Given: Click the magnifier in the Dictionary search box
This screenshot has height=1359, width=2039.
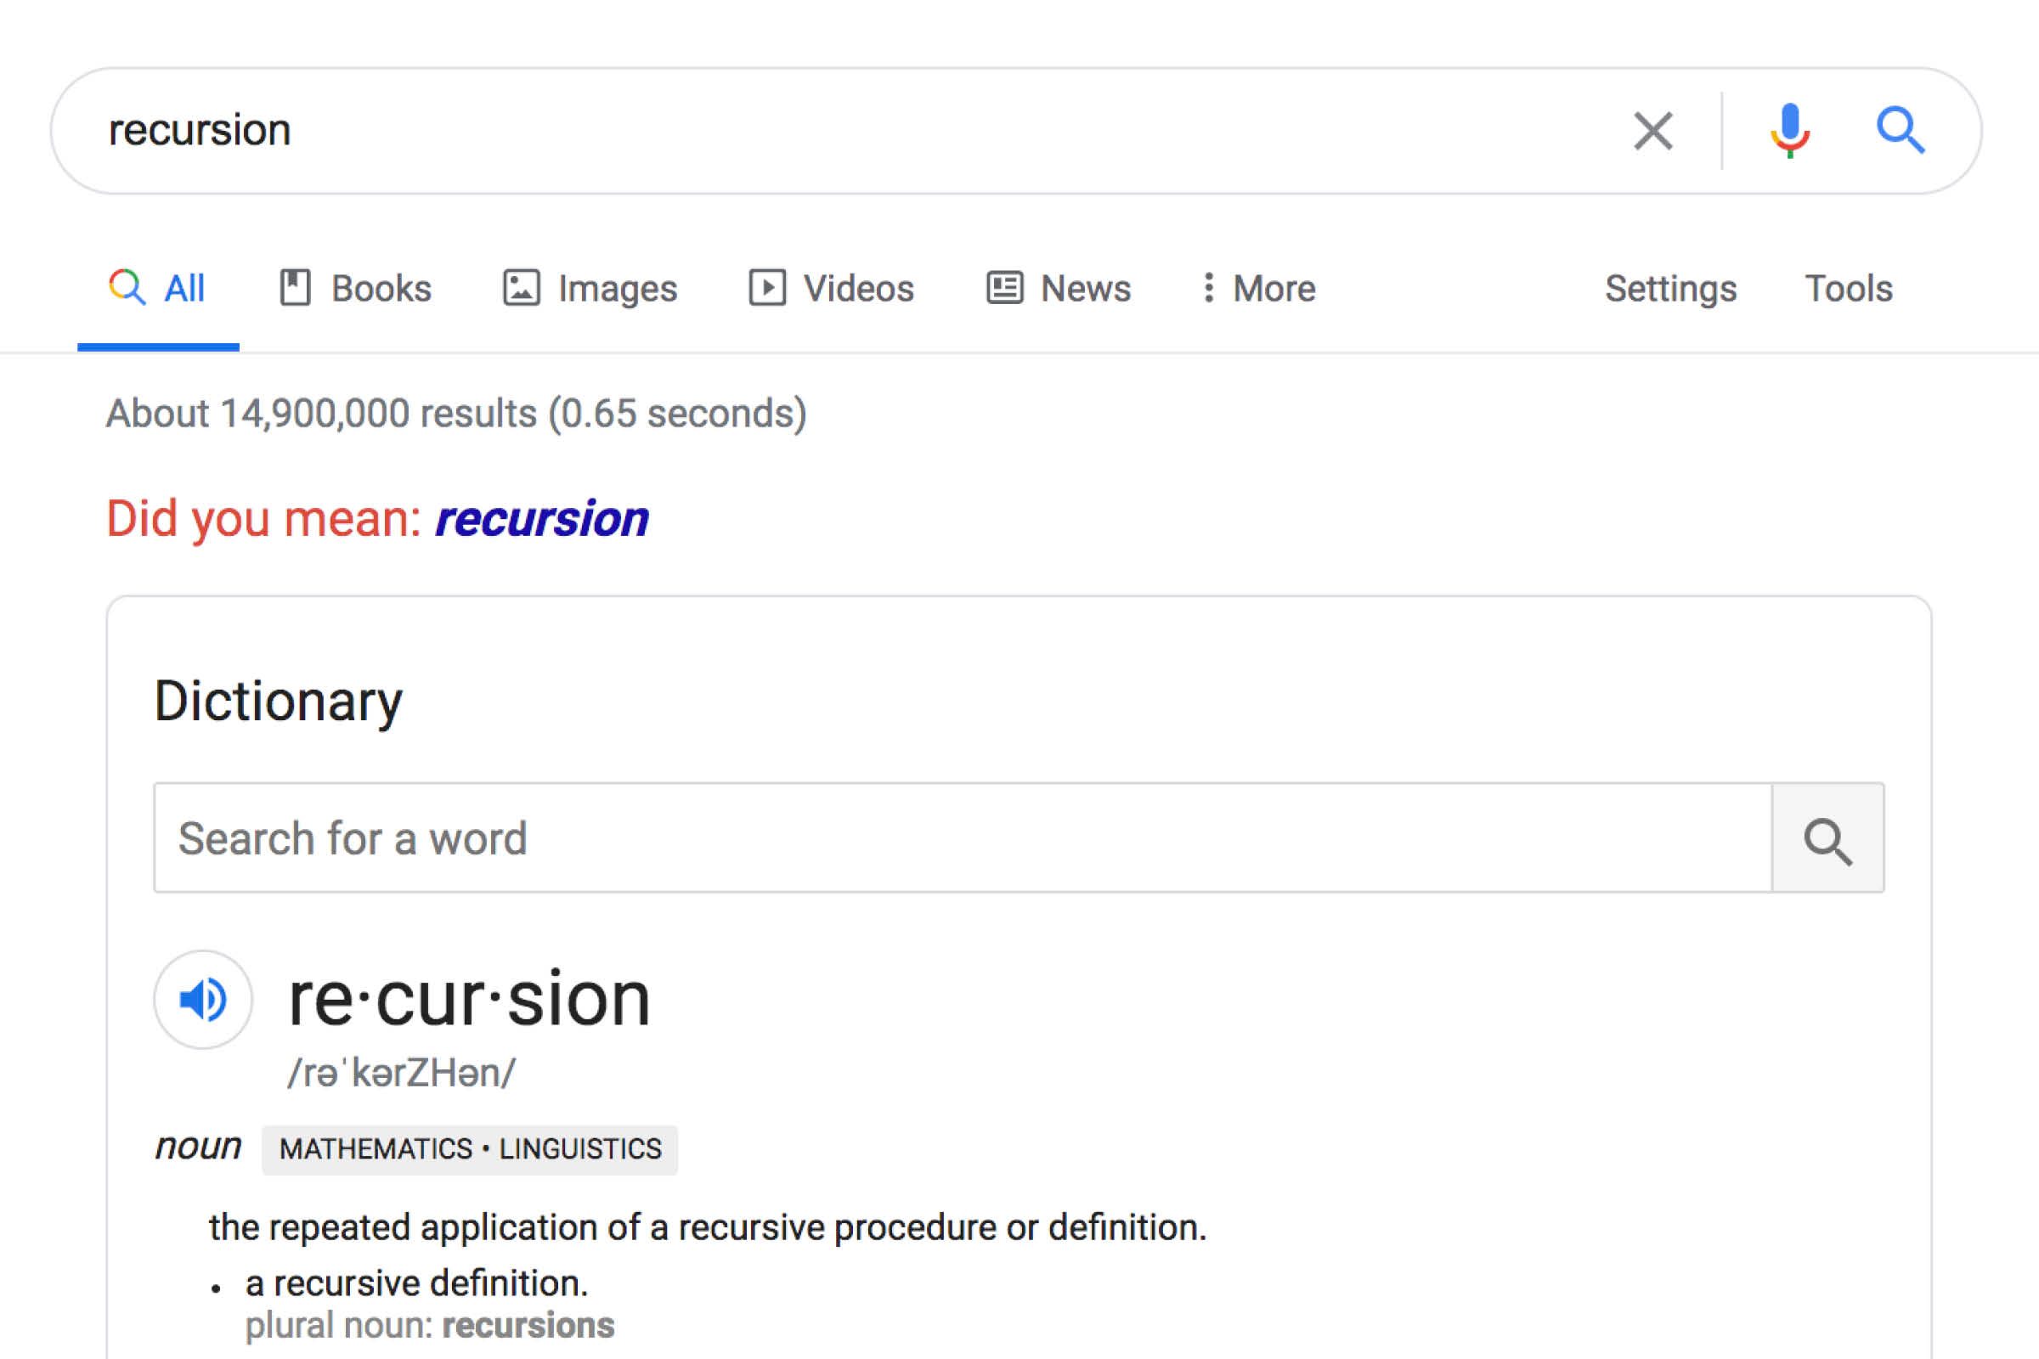Looking at the screenshot, I should point(1827,838).
